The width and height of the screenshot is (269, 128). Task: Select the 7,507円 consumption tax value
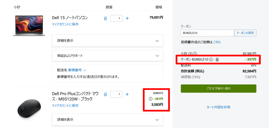click(250, 77)
